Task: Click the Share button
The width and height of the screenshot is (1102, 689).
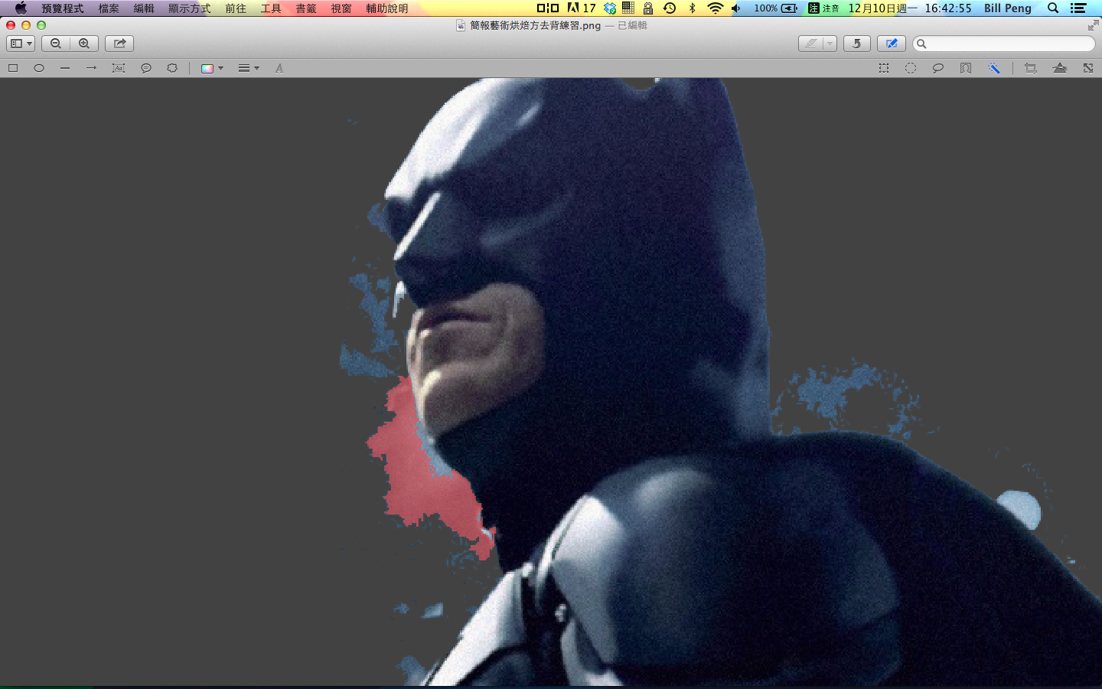Action: coord(119,44)
